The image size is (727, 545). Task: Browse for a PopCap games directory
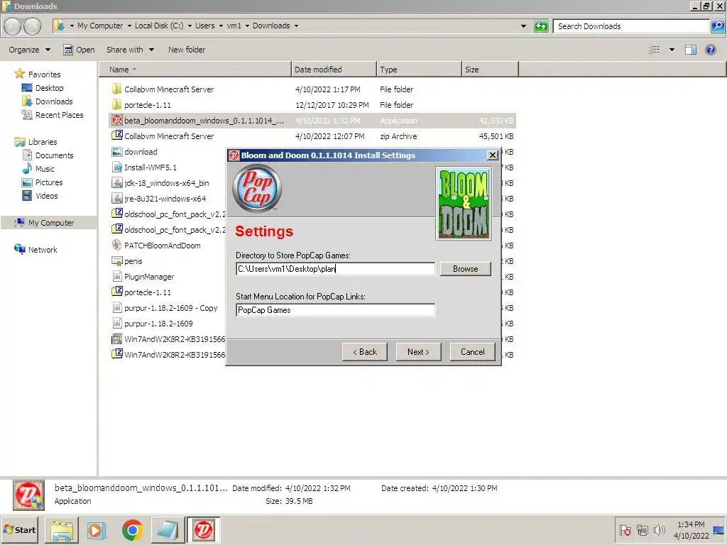465,269
